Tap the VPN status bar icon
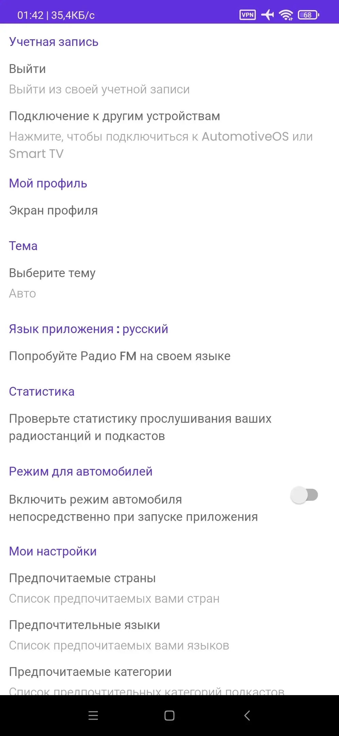This screenshot has width=339, height=736. click(247, 15)
